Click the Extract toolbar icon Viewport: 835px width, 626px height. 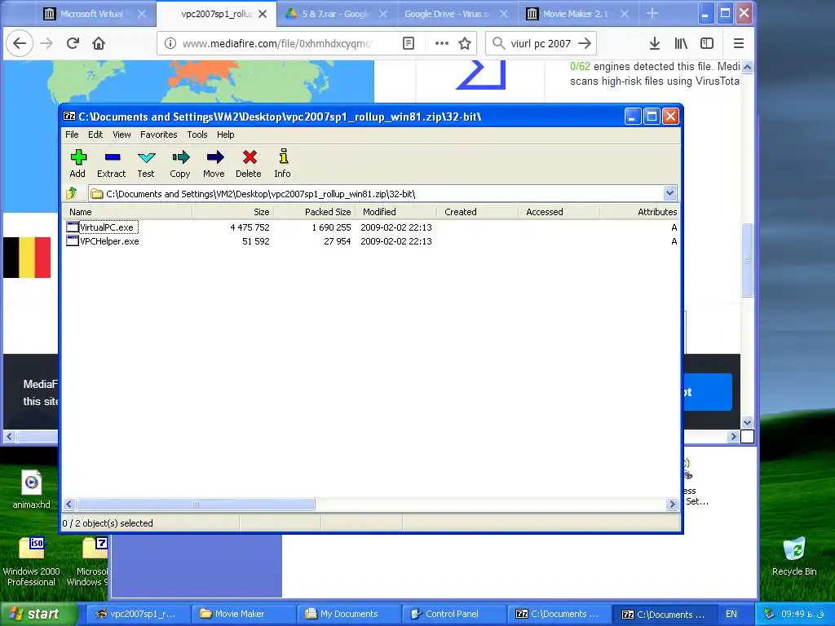(111, 163)
